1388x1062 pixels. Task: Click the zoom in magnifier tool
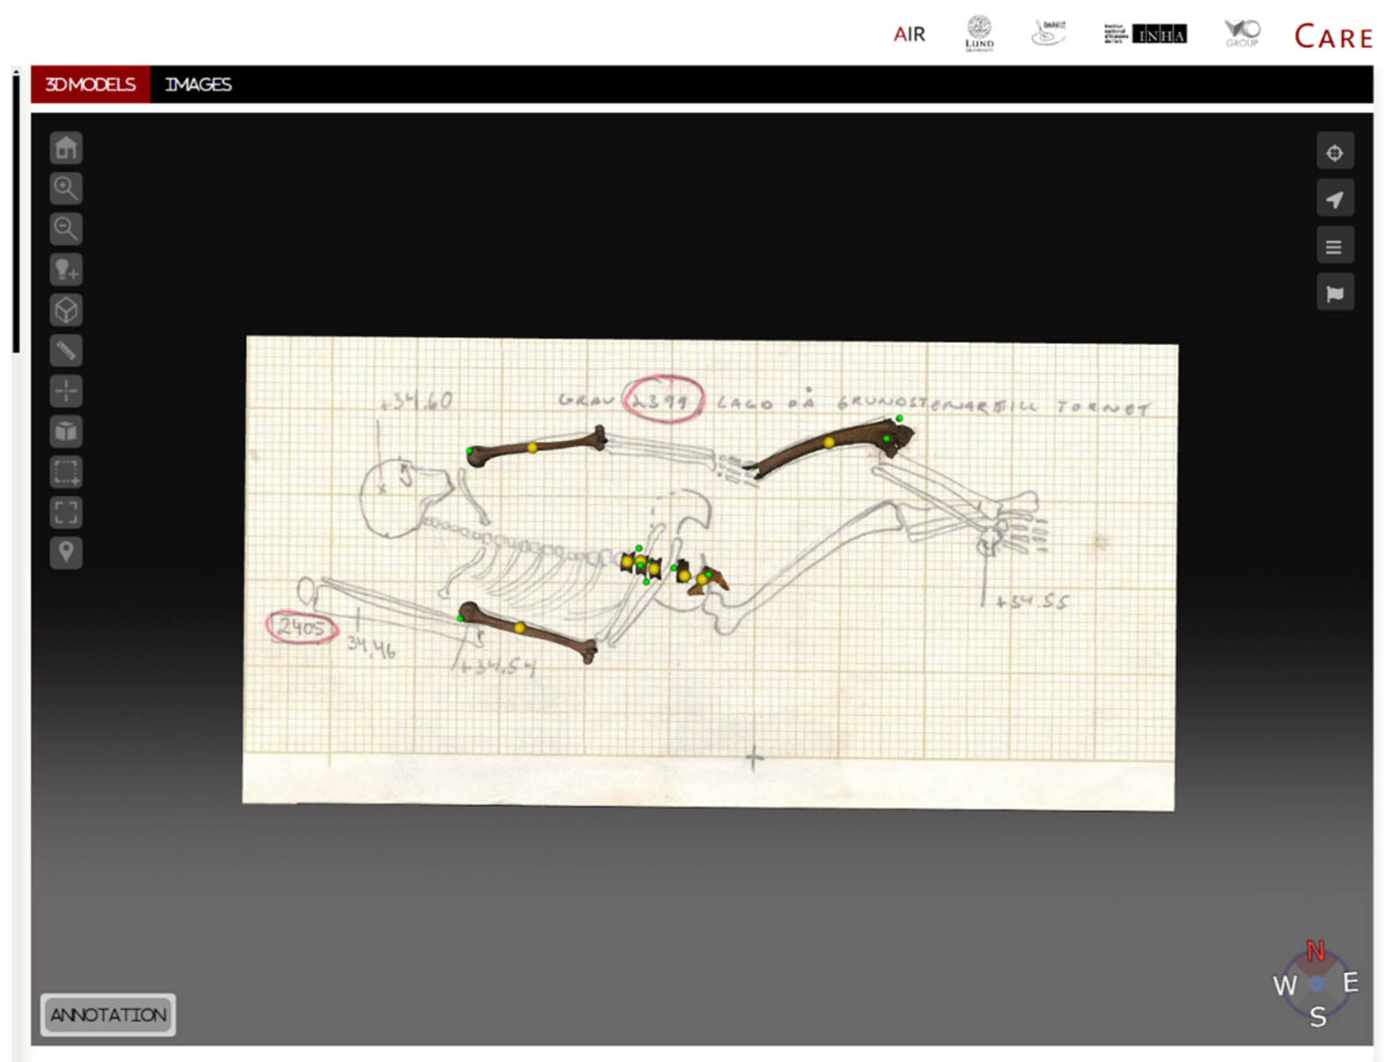pos(66,188)
